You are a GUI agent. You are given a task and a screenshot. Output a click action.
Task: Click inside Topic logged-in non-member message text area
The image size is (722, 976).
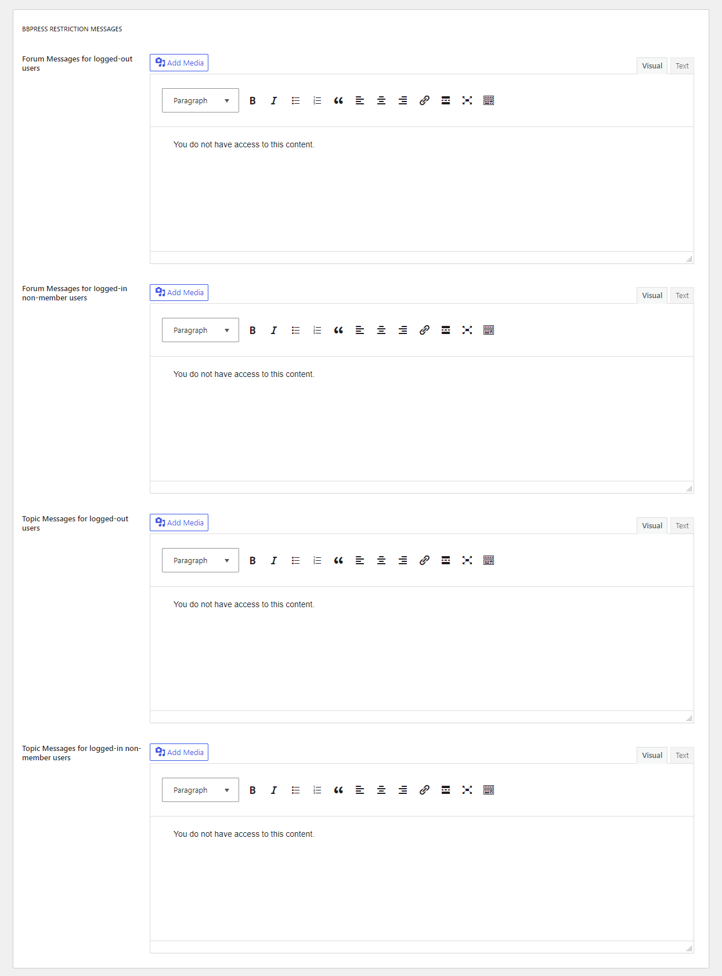tap(422, 879)
